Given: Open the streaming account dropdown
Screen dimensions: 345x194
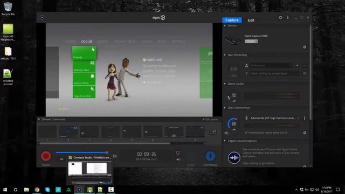Looking at the screenshot, I should [x=271, y=65].
